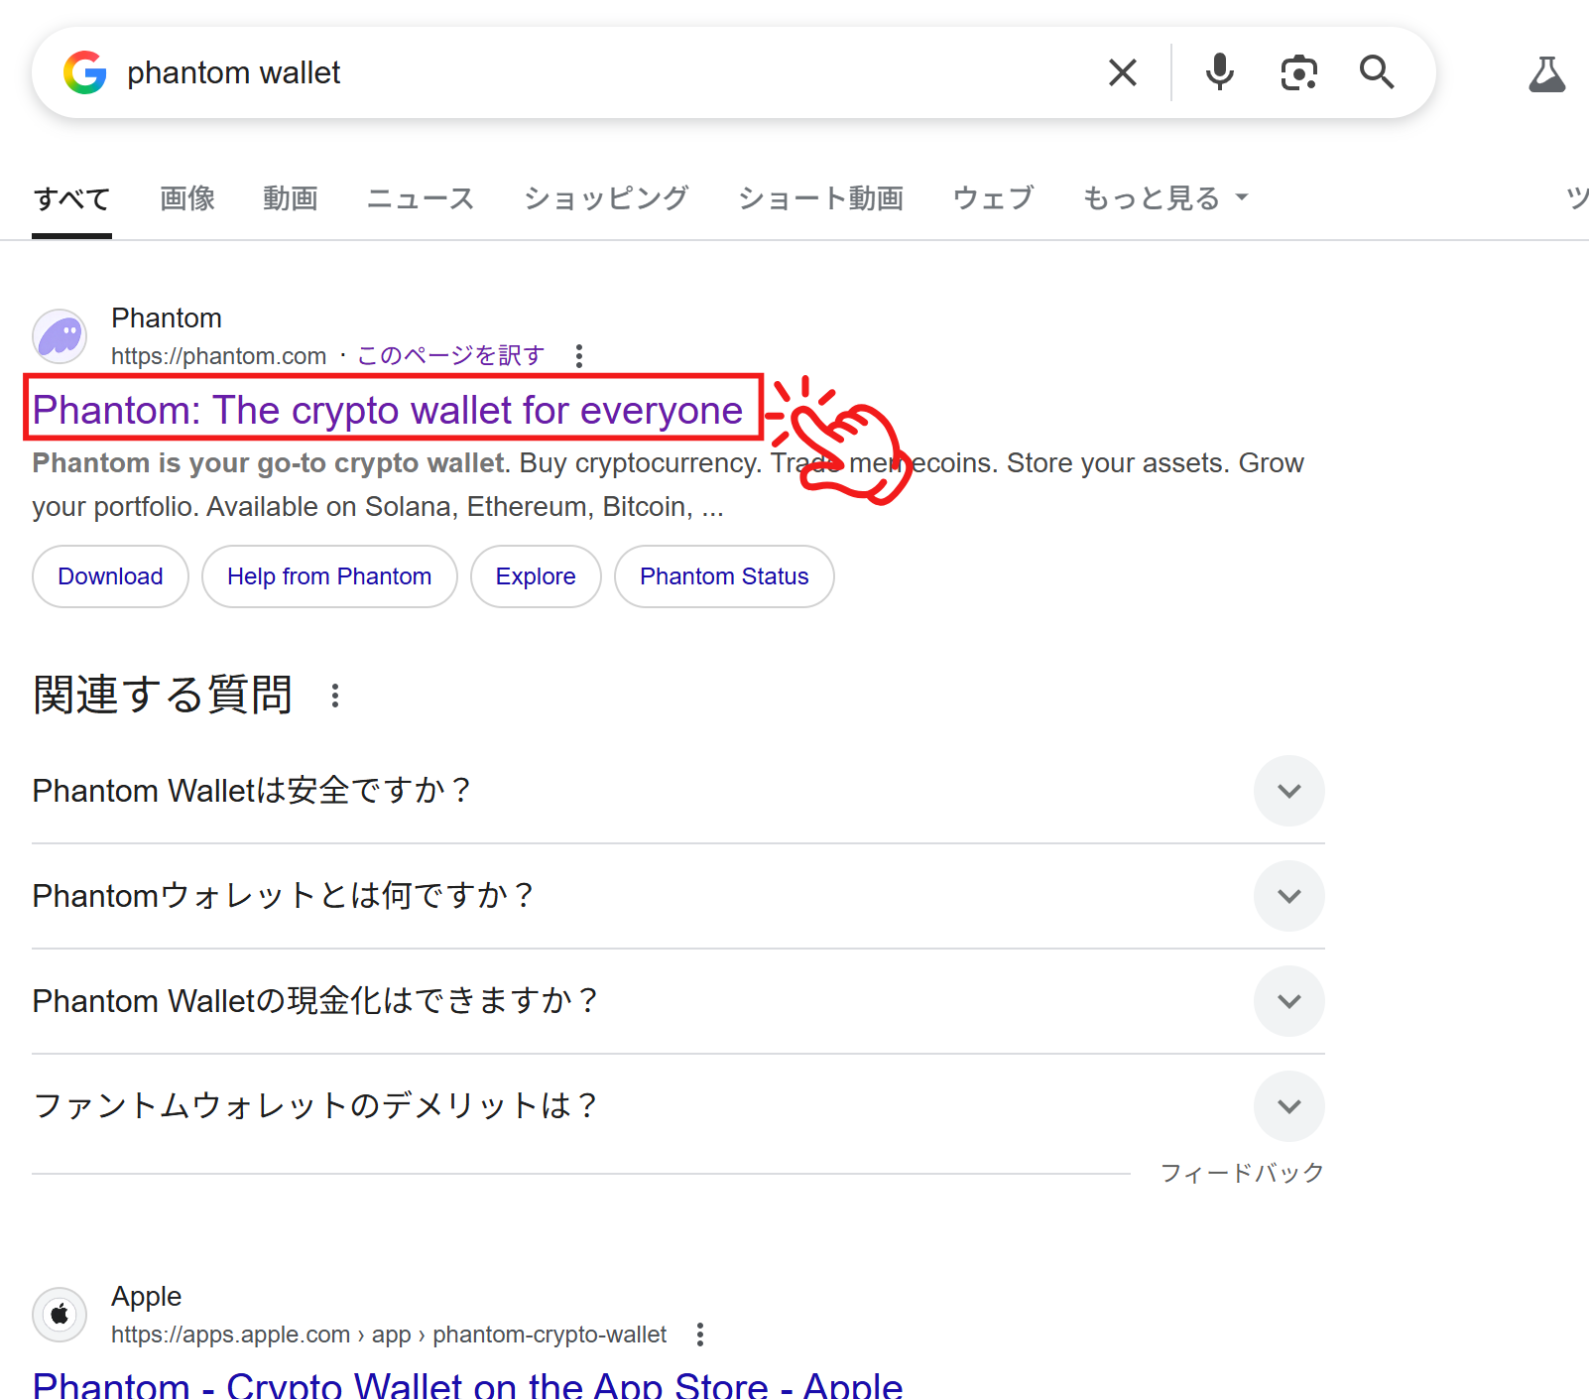Open Phantom - Crypto Wallet on the App Store

click(x=468, y=1384)
